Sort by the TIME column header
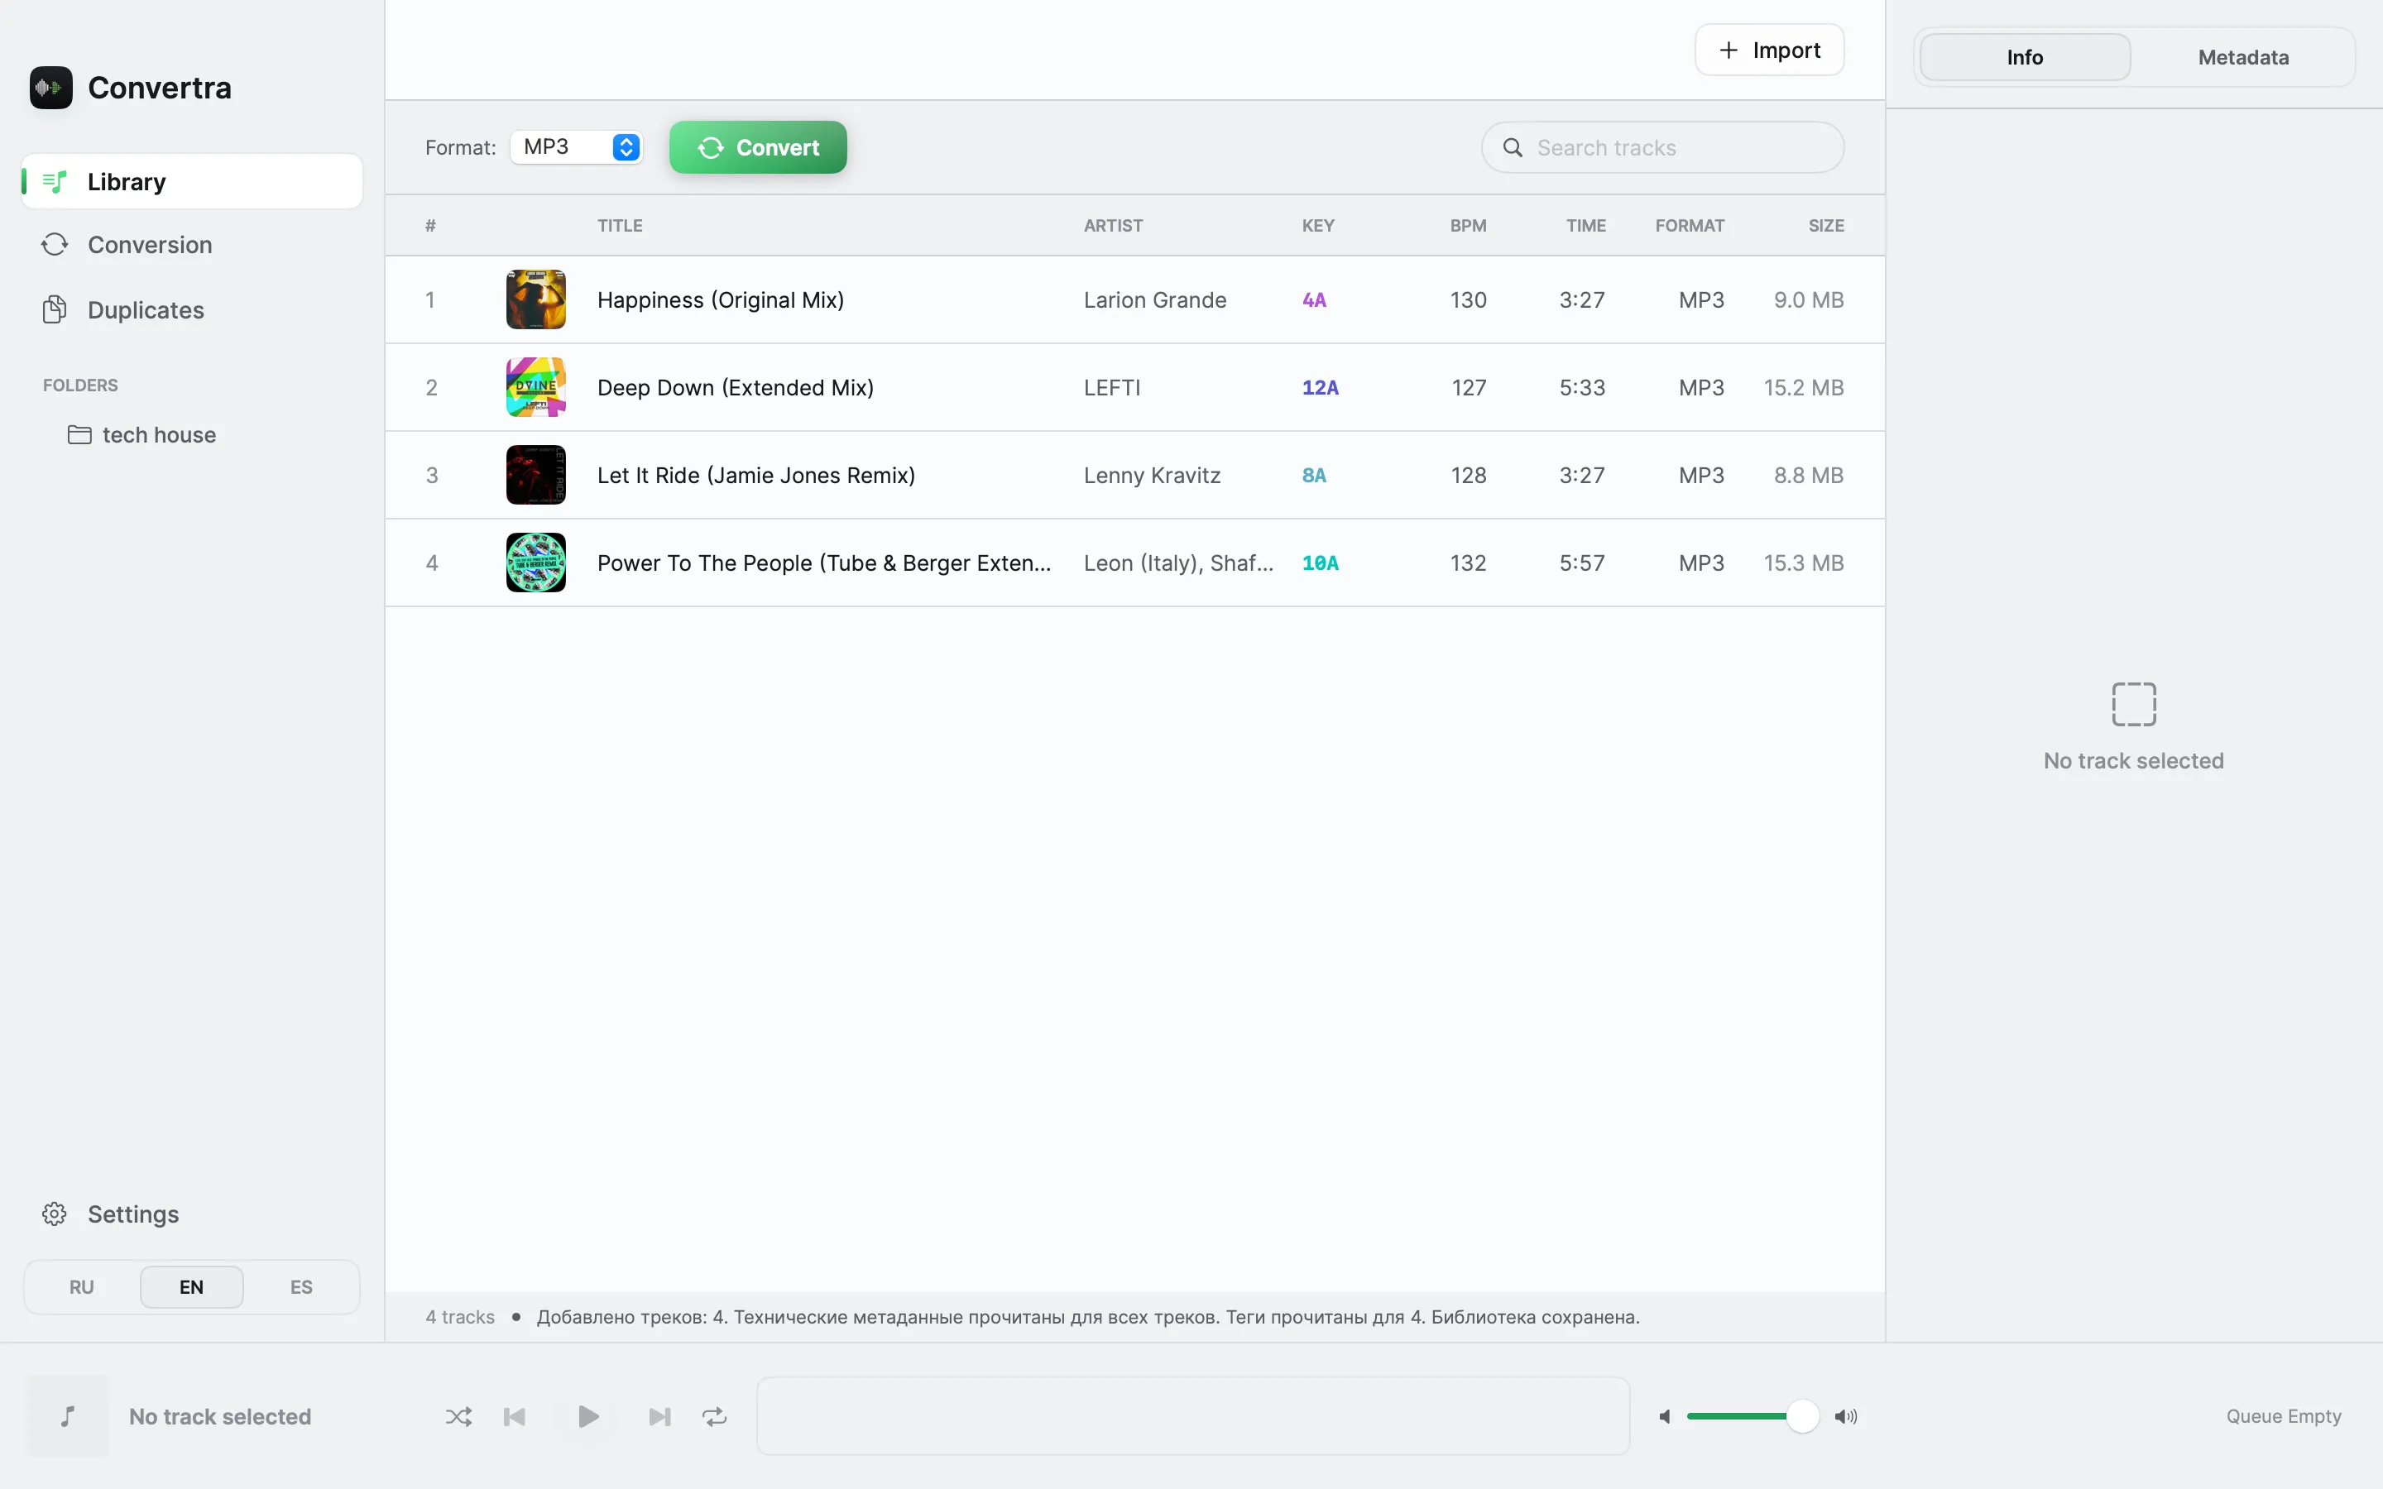Screen dimensions: 2383x1489 1585,226
